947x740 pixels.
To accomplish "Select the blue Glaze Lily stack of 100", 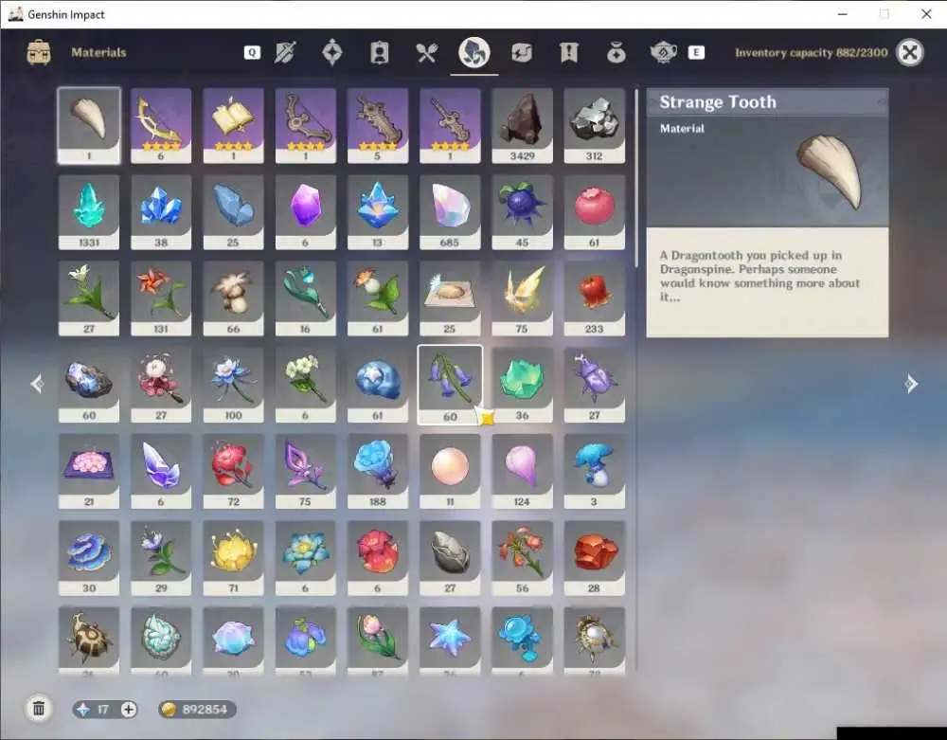I will tap(233, 385).
